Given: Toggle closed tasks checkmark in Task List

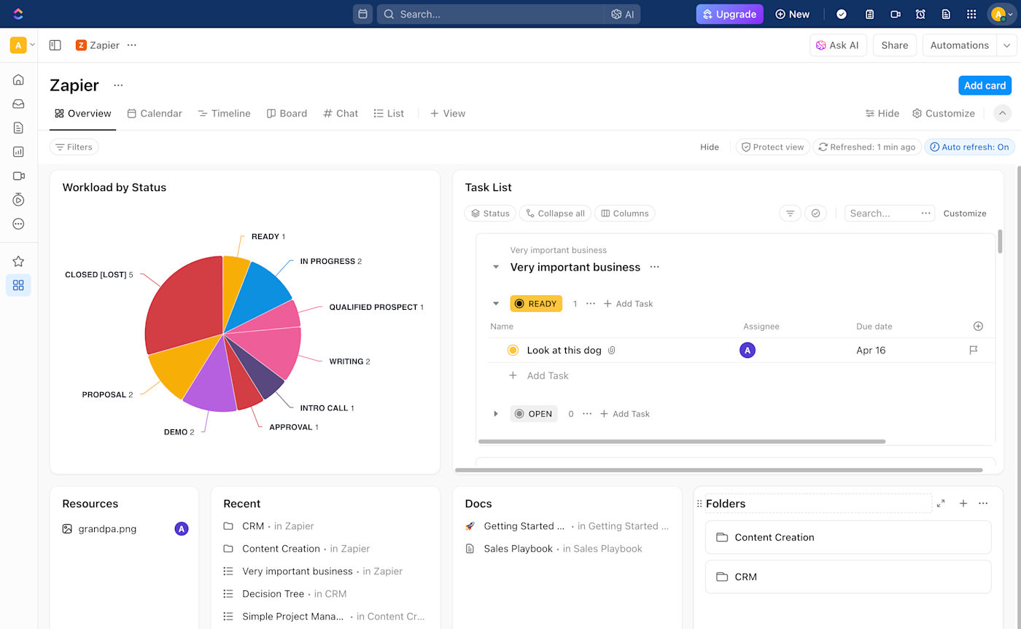Looking at the screenshot, I should (815, 214).
